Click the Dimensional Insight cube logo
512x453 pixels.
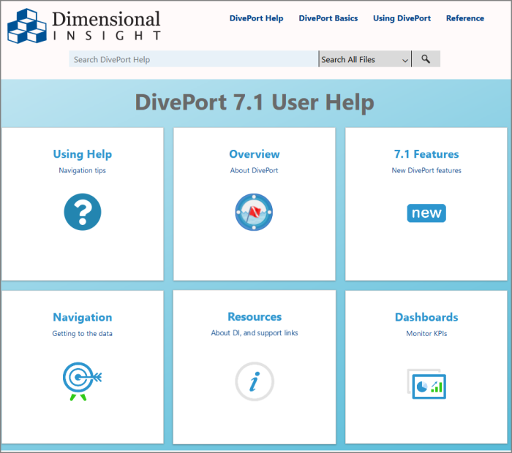[27, 26]
